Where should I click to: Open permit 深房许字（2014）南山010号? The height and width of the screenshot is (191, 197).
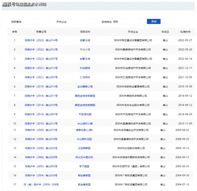pyautogui.click(x=41, y=105)
